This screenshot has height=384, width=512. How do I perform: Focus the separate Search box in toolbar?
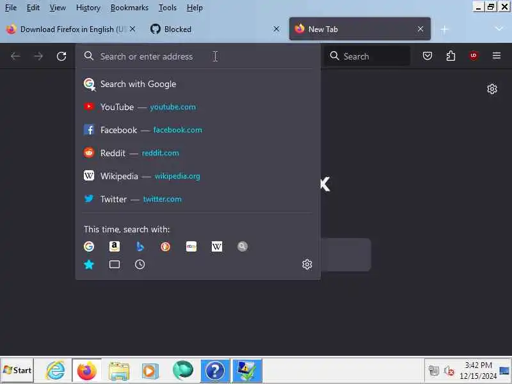pyautogui.click(x=367, y=56)
